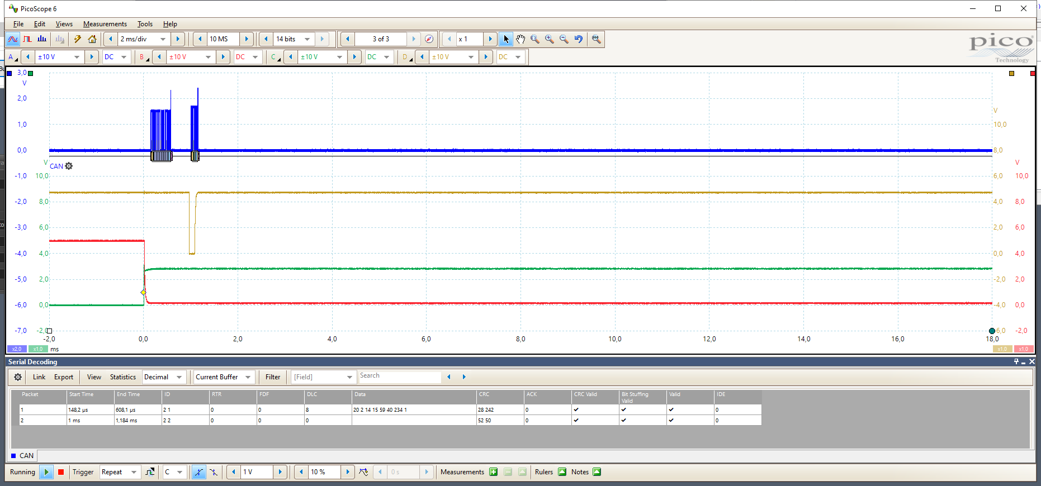Viewport: 1041px width, 486px height.
Task: Click the Export button
Action: (x=64, y=377)
